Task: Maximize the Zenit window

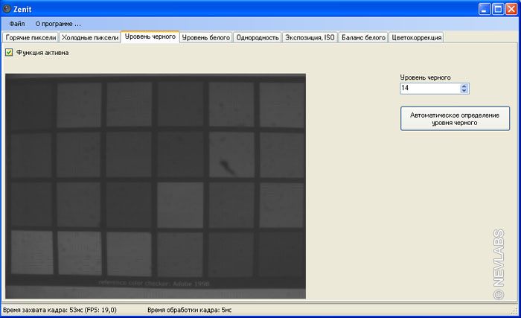Action: (497, 8)
